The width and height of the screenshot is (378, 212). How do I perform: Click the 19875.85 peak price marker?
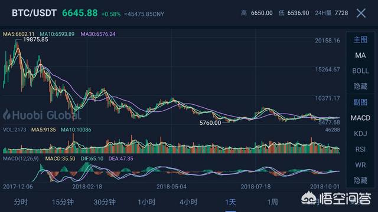coord(35,39)
